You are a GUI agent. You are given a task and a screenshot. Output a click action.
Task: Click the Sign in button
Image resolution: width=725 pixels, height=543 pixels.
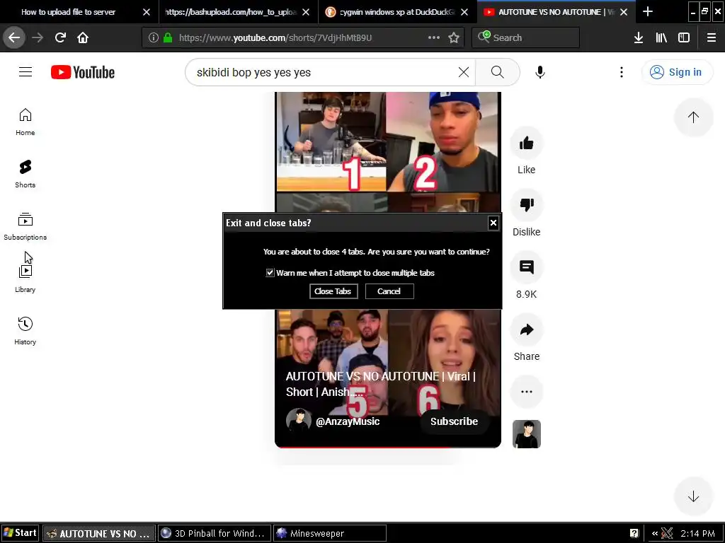pos(676,72)
